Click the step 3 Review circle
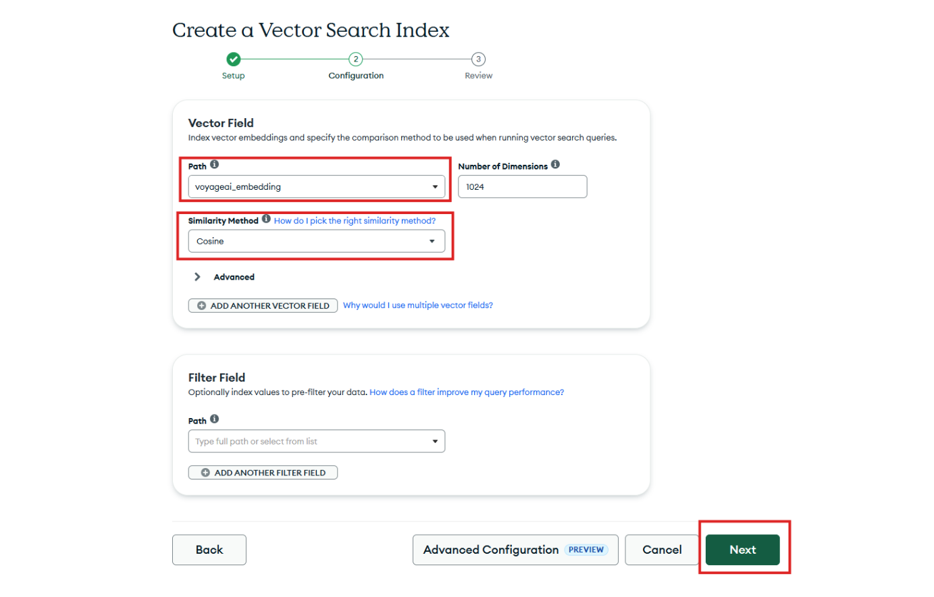Screen dimensions: 934x597 pos(478,59)
